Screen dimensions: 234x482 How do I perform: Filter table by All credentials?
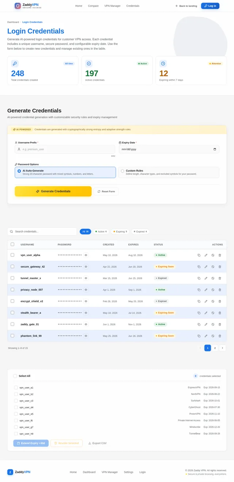[85, 231]
